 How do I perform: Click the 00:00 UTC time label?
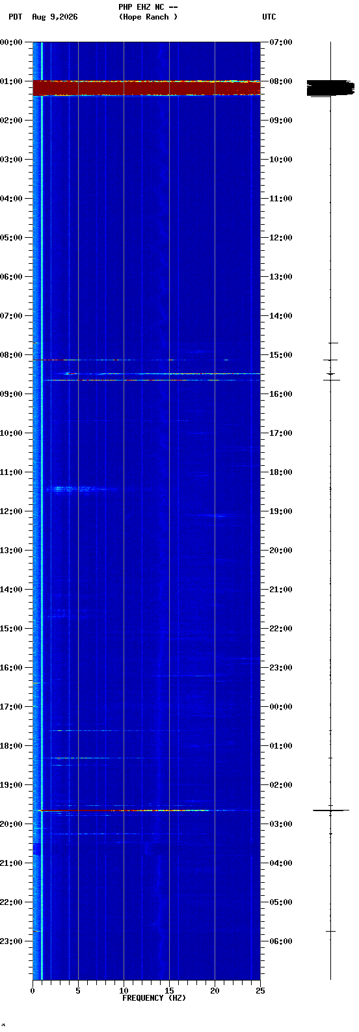pyautogui.click(x=281, y=707)
